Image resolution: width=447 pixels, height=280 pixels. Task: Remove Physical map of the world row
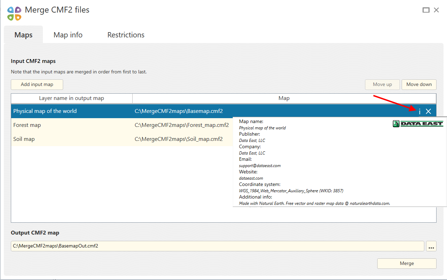click(x=429, y=112)
